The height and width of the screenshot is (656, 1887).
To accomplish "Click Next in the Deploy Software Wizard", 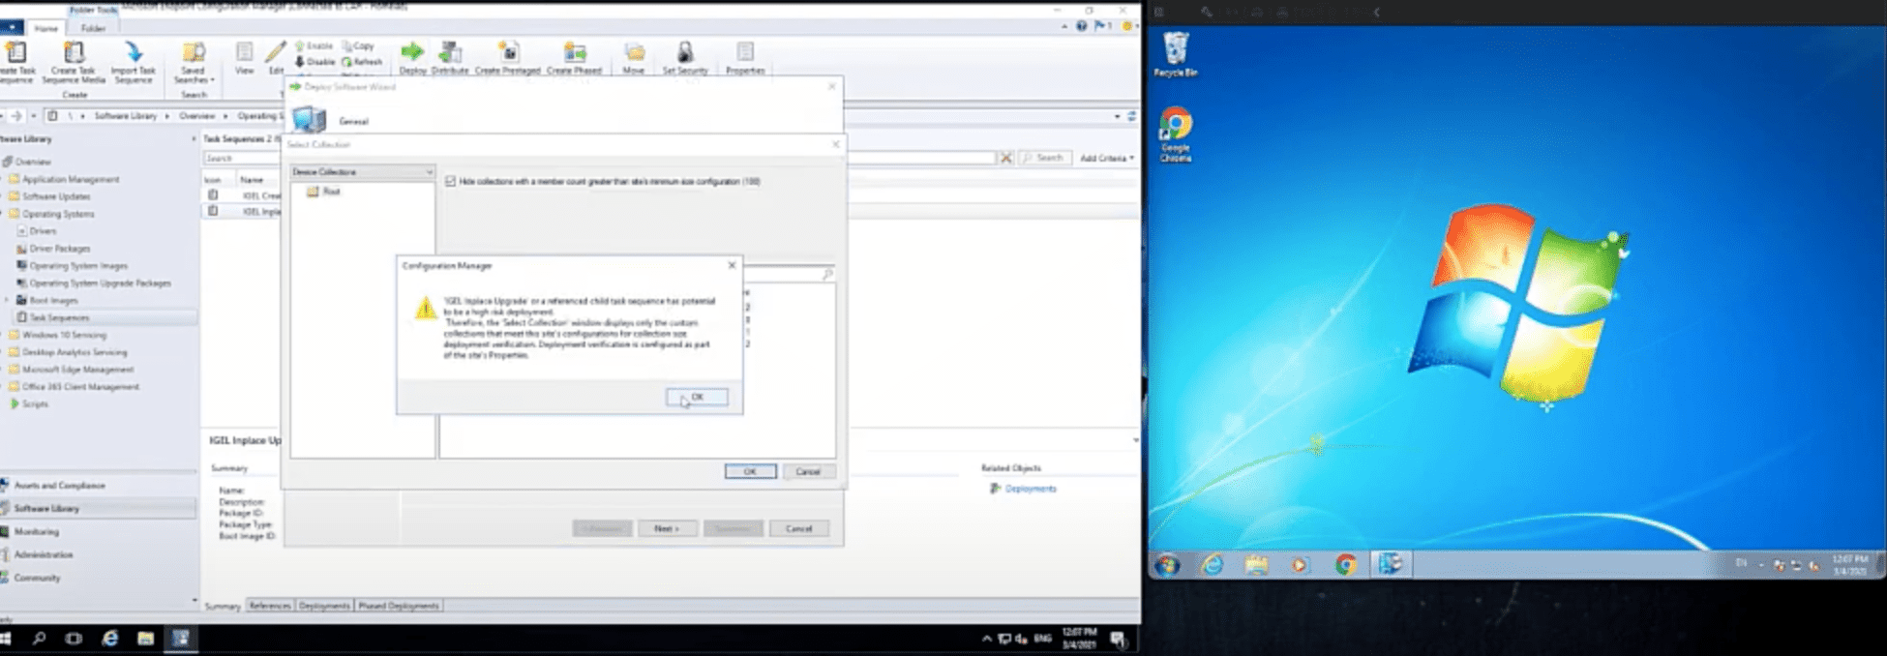I will (667, 528).
